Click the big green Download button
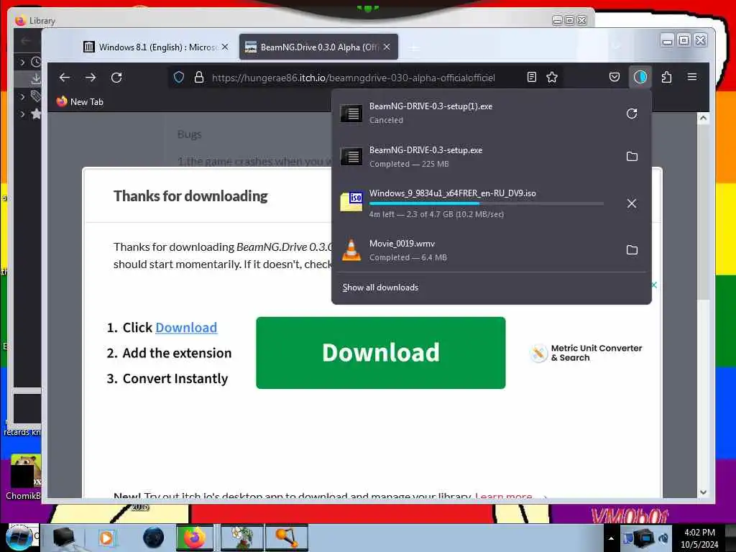The width and height of the screenshot is (736, 552). pyautogui.click(x=381, y=352)
